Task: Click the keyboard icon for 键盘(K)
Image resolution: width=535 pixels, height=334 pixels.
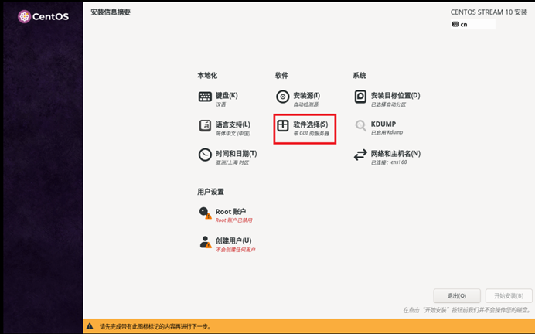Action: click(205, 97)
